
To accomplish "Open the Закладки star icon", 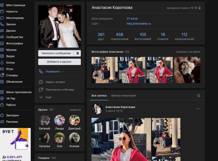I will pyautogui.click(x=2, y=115).
